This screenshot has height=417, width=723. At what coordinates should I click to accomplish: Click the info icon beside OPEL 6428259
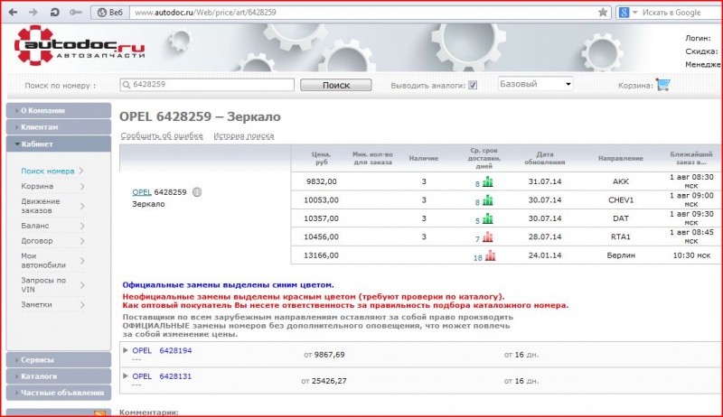point(196,192)
